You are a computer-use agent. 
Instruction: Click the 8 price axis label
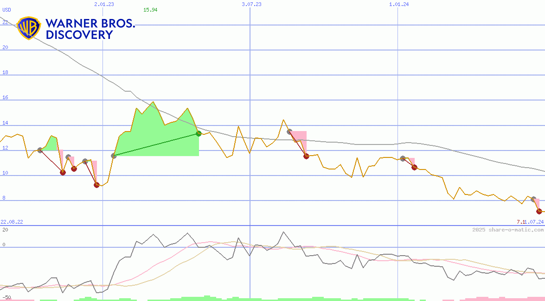click(x=4, y=198)
